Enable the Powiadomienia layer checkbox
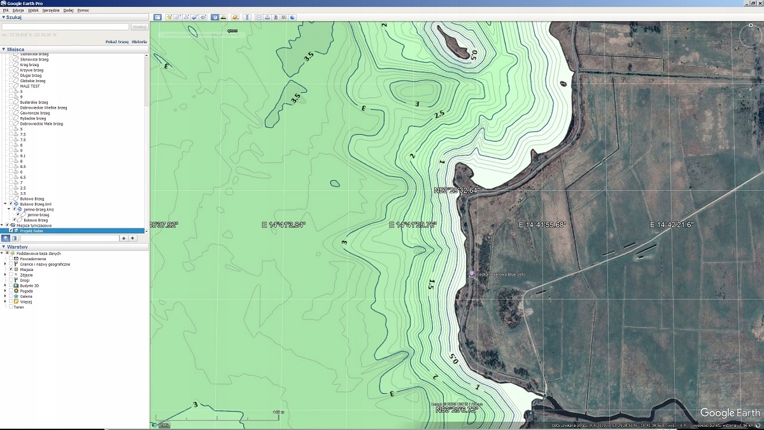Viewport: 764px width, 430px height. 11,259
